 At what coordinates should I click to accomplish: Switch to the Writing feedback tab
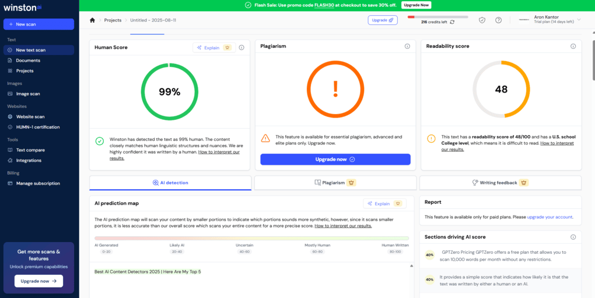500,183
